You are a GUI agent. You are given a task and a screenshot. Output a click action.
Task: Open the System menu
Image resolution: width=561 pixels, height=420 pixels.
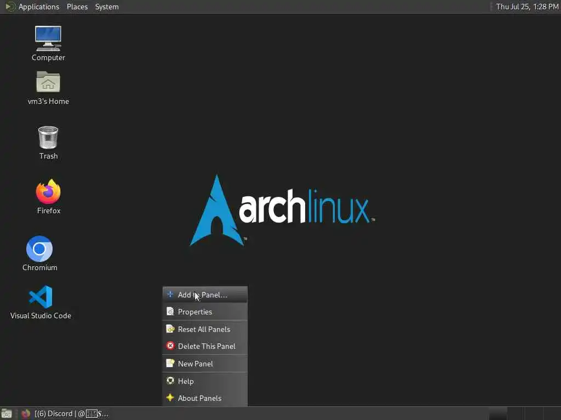(107, 7)
